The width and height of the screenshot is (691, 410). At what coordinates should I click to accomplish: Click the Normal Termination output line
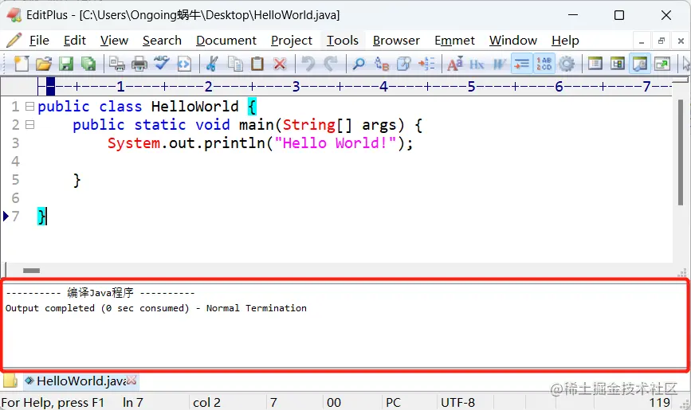tap(156, 308)
